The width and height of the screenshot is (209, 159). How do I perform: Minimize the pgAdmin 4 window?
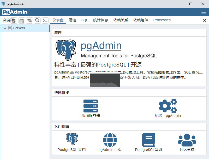[179, 4]
